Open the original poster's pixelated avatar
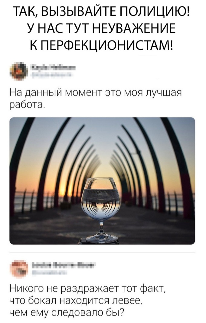Image resolution: width=206 pixels, height=323 pixels. 19,71
